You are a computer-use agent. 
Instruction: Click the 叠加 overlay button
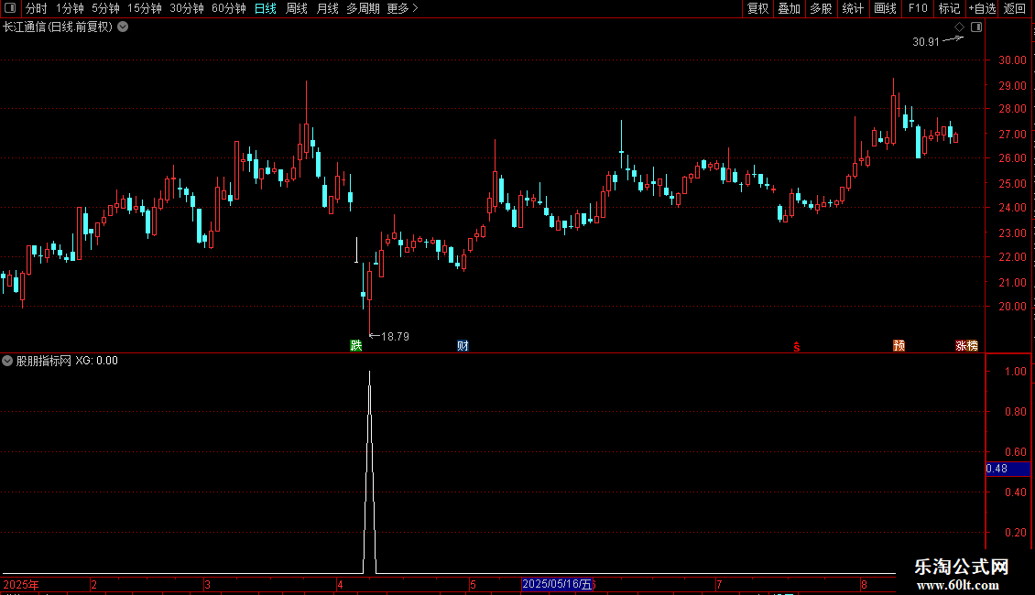(x=790, y=8)
